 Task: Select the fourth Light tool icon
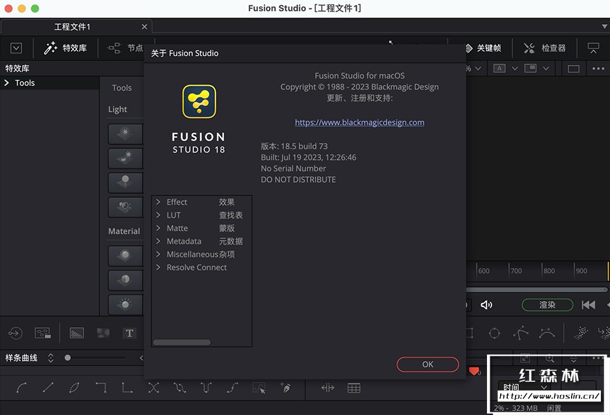125,207
